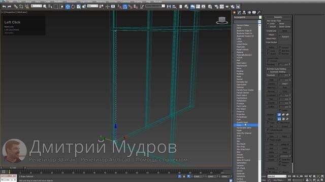325x182 pixels.
Task: Open the Render Setup icon
Action: click(216, 7)
